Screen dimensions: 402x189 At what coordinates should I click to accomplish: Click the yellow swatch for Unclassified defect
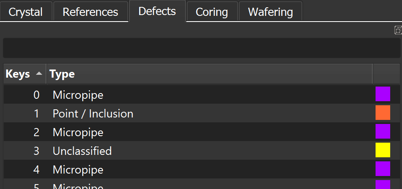(383, 150)
